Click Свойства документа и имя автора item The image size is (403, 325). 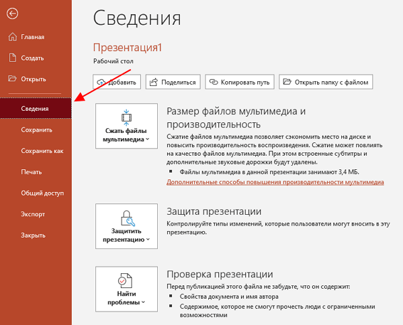pyautogui.click(x=229, y=297)
